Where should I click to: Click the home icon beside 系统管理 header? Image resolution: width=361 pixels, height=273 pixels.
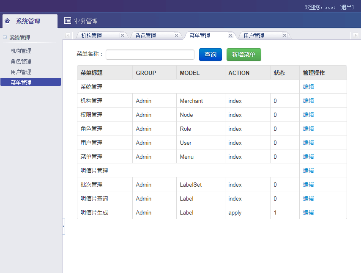tap(7, 21)
